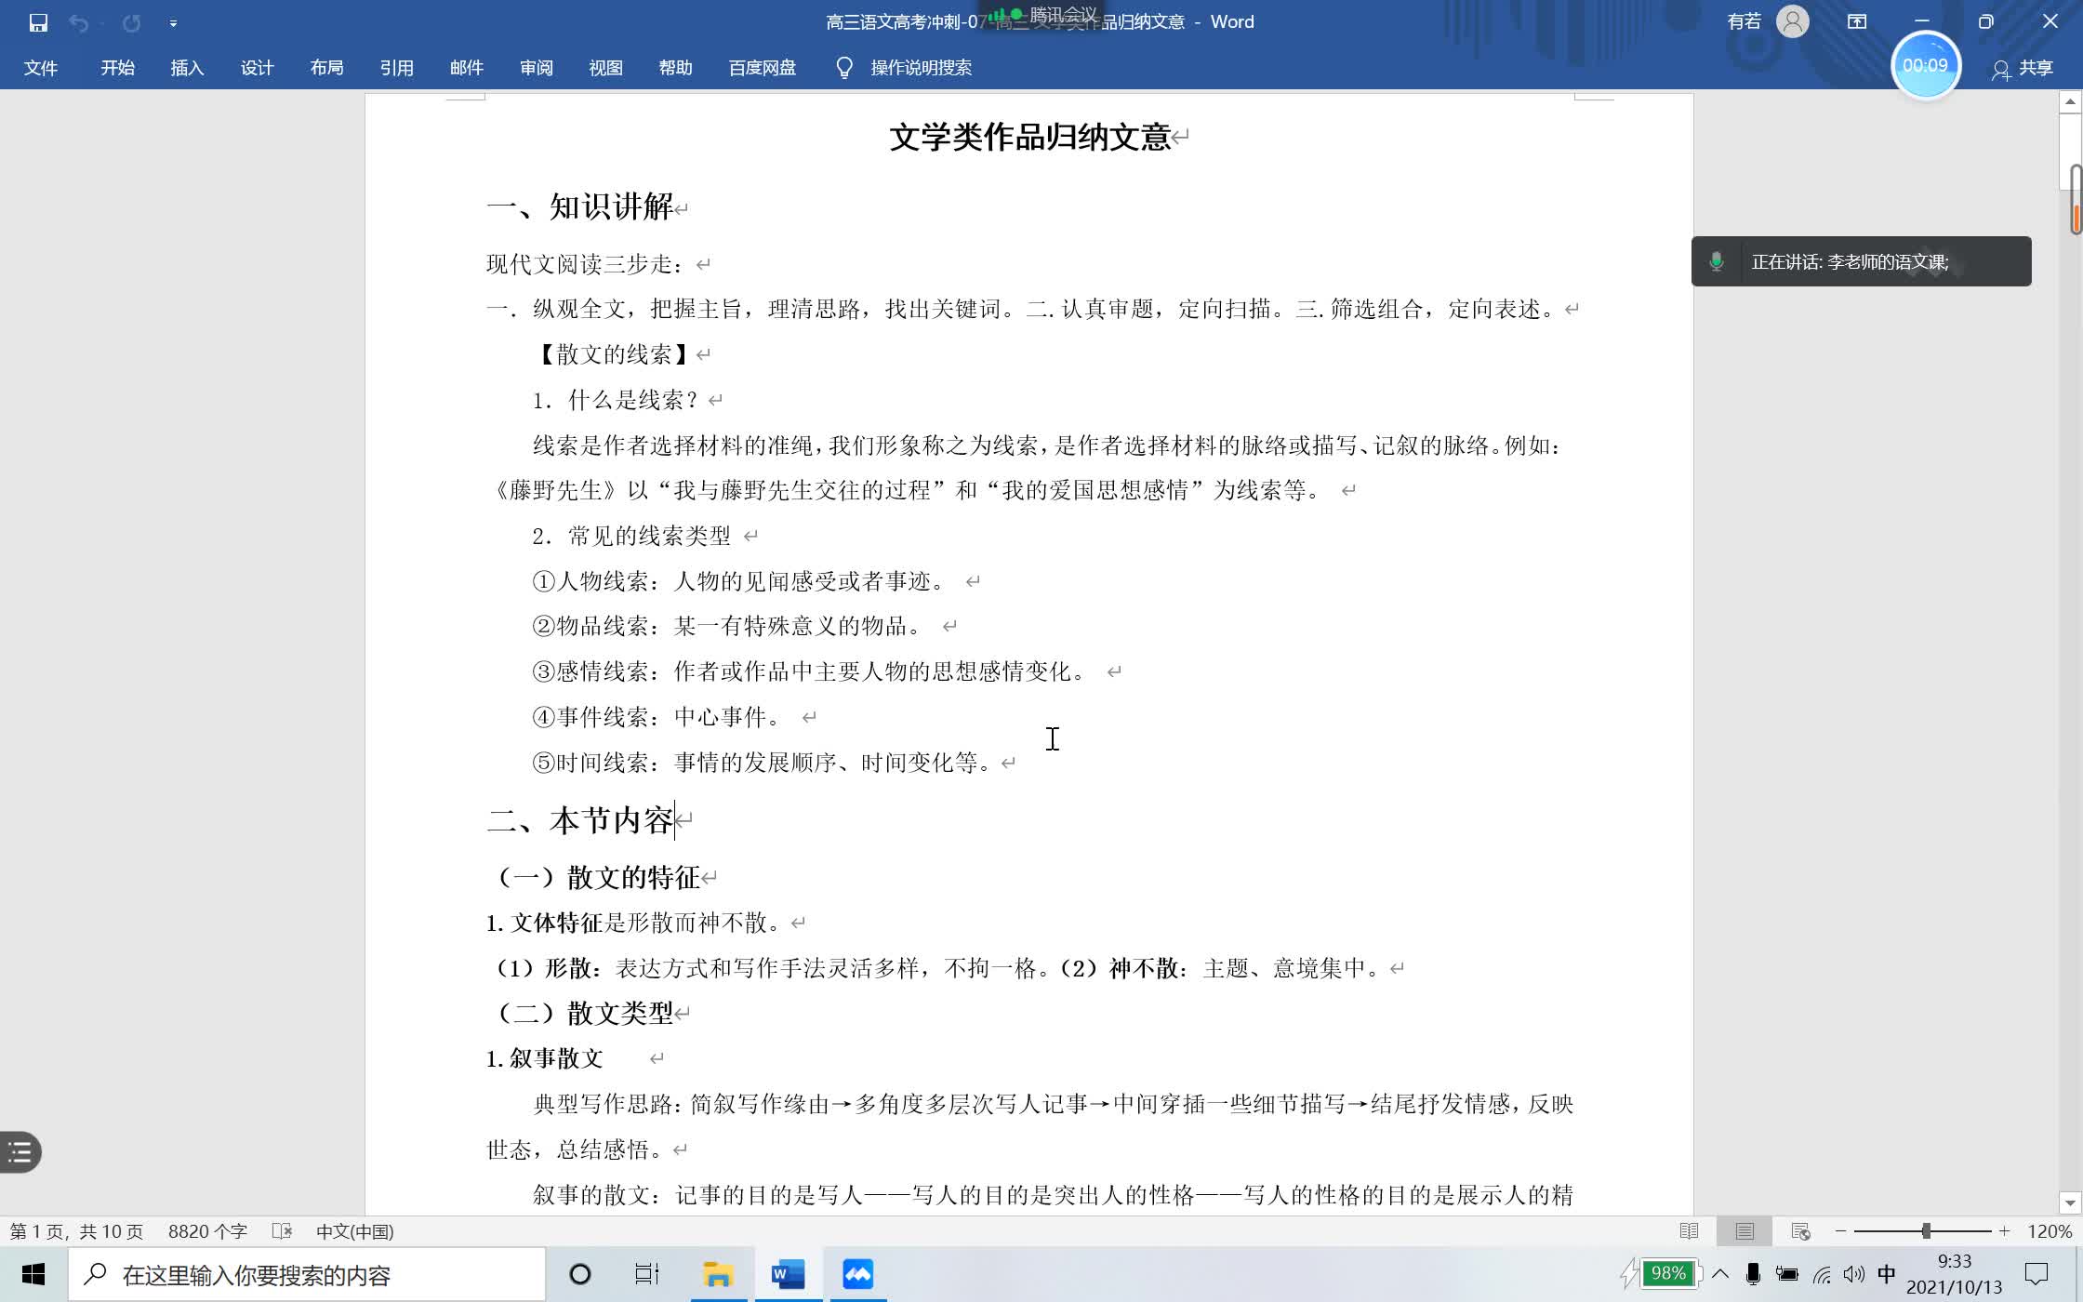Click the 120% zoom level
The image size is (2083, 1302).
(x=2050, y=1231)
